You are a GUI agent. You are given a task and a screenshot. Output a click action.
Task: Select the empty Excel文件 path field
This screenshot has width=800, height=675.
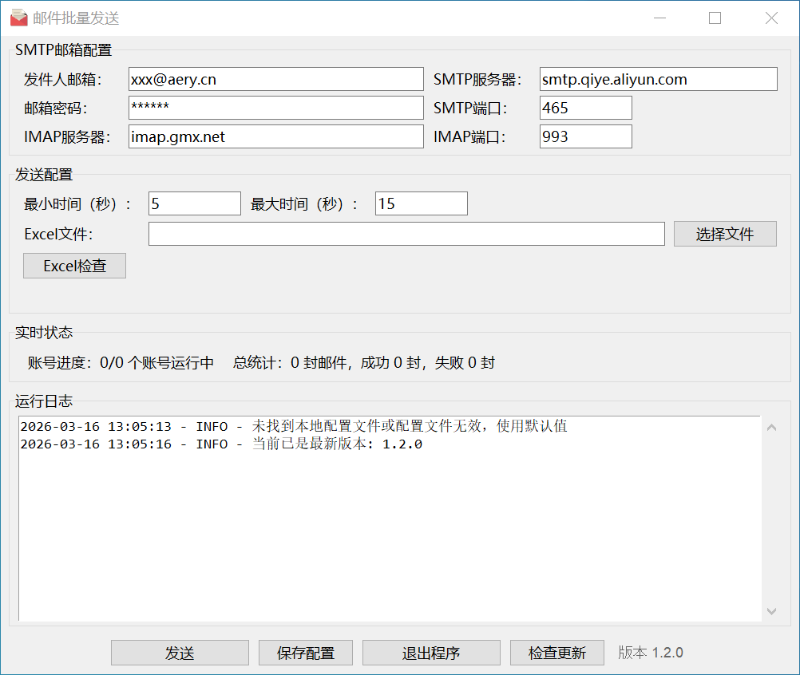406,233
